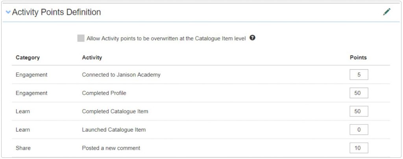Click points field for Connected to Janison Academy
This screenshot has height=159, width=403.
359,74
